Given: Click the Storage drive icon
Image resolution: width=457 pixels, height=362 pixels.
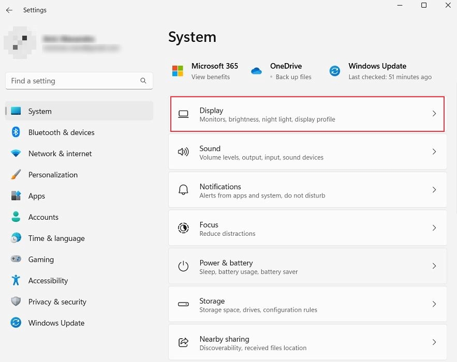Looking at the screenshot, I should click(184, 304).
